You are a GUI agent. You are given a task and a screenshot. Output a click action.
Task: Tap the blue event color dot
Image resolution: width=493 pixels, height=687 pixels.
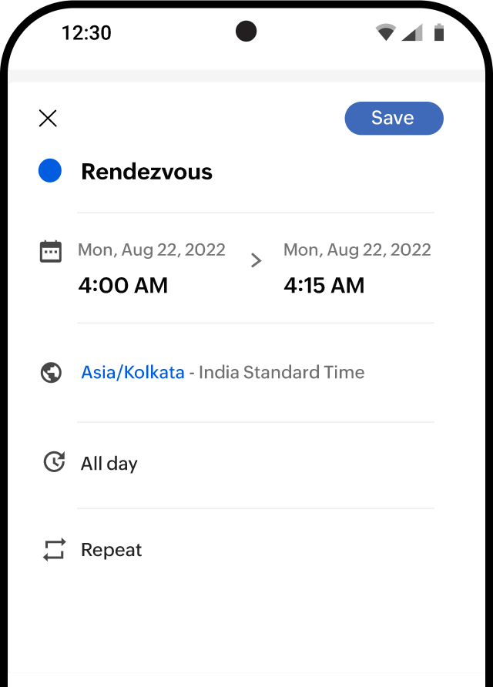click(x=50, y=171)
